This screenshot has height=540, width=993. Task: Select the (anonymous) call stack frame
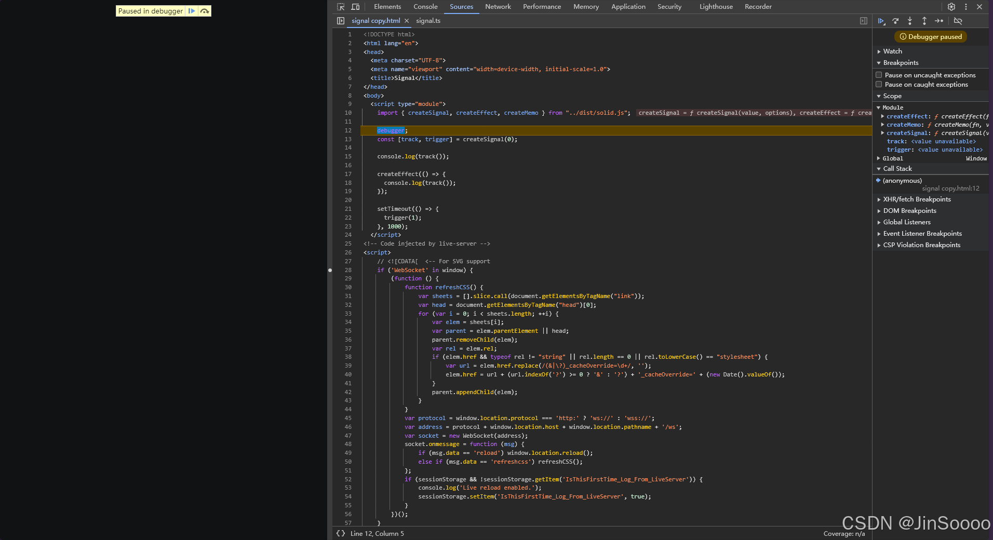tap(902, 181)
